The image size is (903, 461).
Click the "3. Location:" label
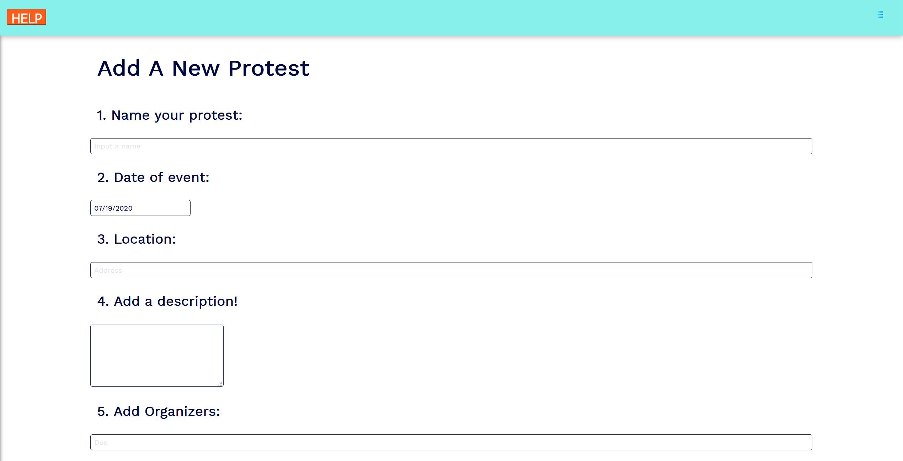(137, 239)
